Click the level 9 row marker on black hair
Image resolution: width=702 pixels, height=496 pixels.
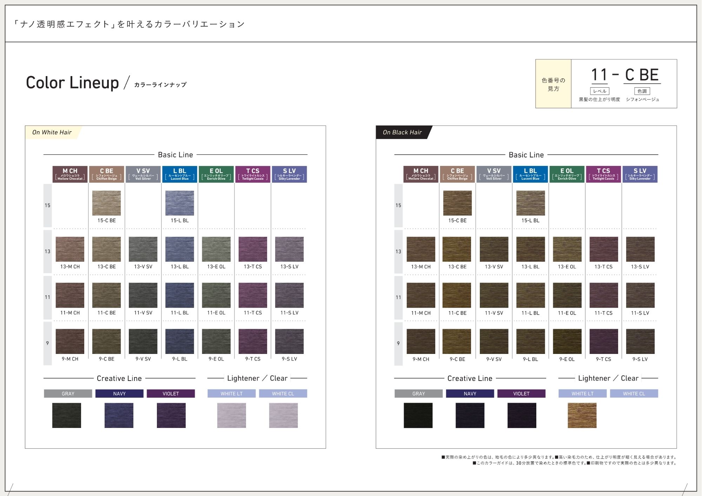398,343
